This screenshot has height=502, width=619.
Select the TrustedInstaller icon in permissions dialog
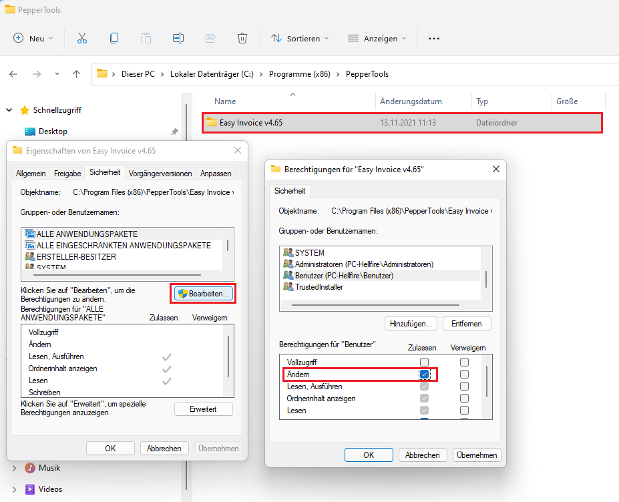288,287
